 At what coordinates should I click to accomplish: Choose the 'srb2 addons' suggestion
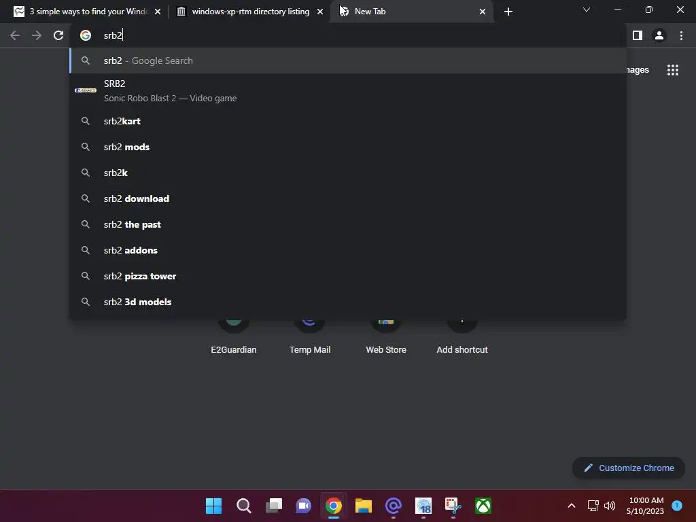tap(348, 250)
